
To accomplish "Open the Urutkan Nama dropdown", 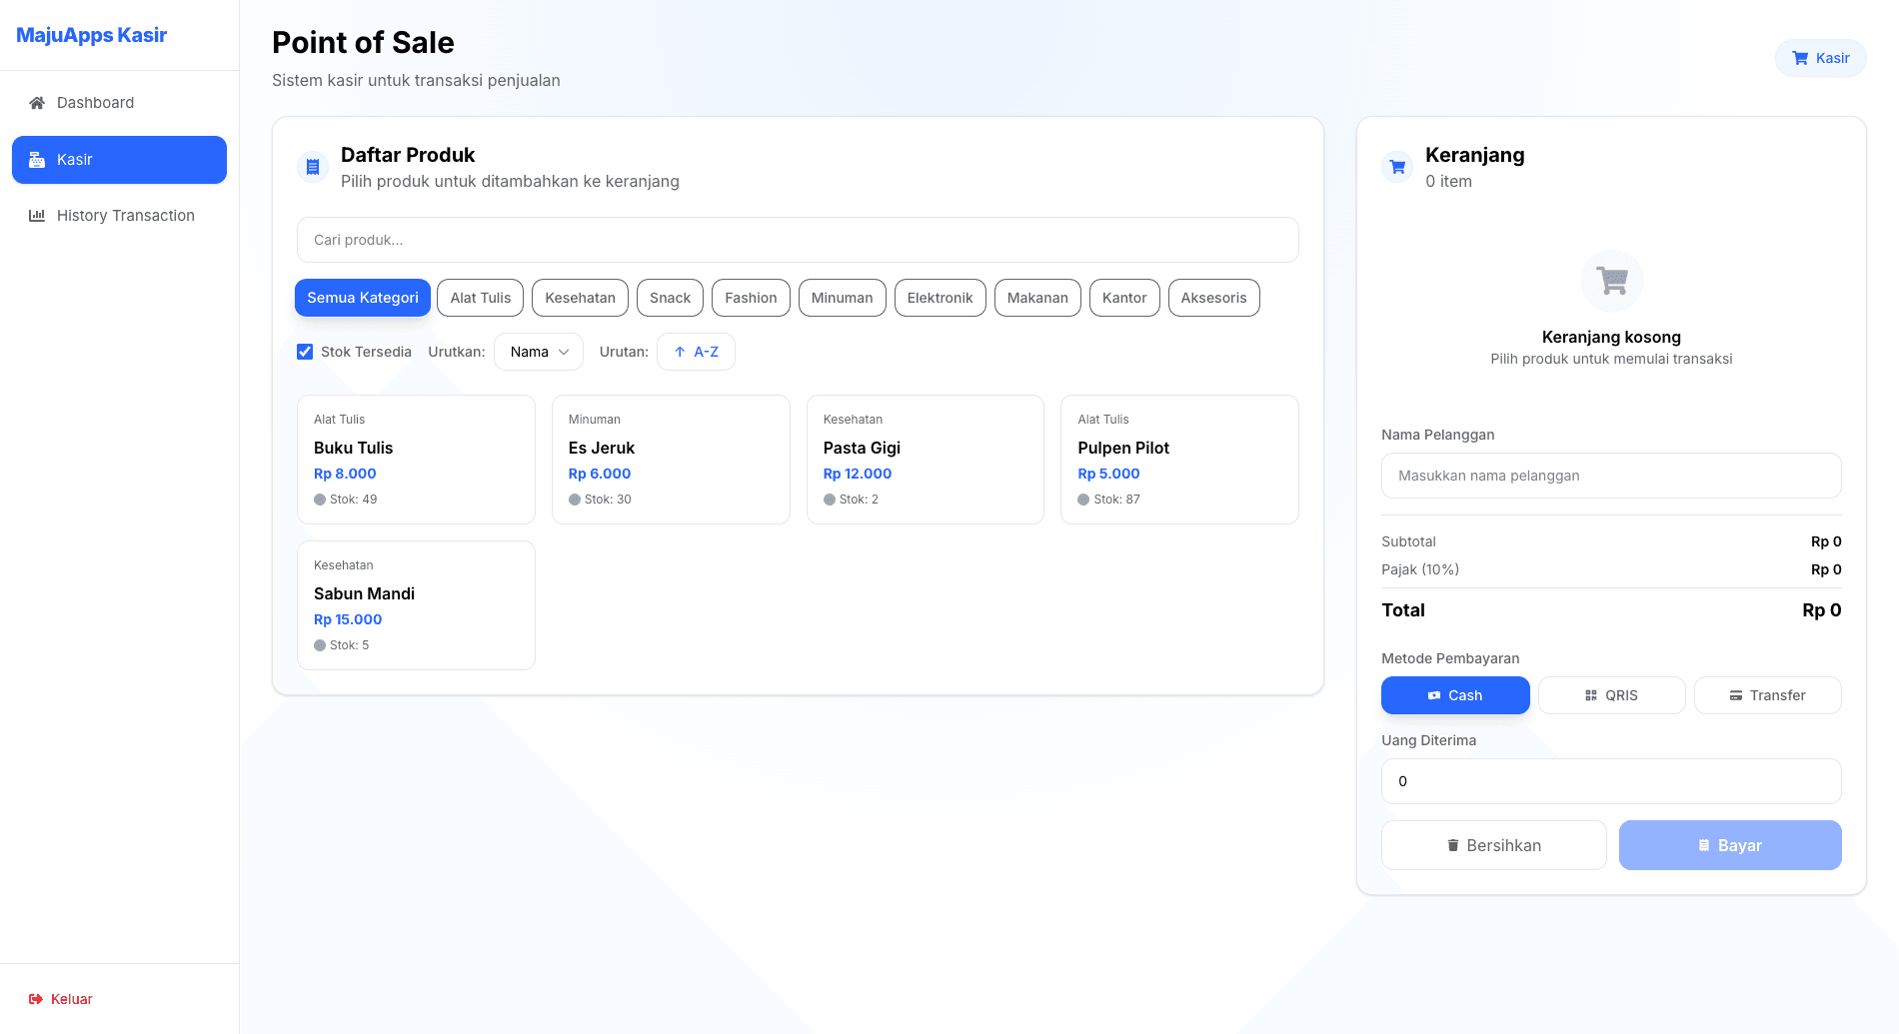I will 539,352.
